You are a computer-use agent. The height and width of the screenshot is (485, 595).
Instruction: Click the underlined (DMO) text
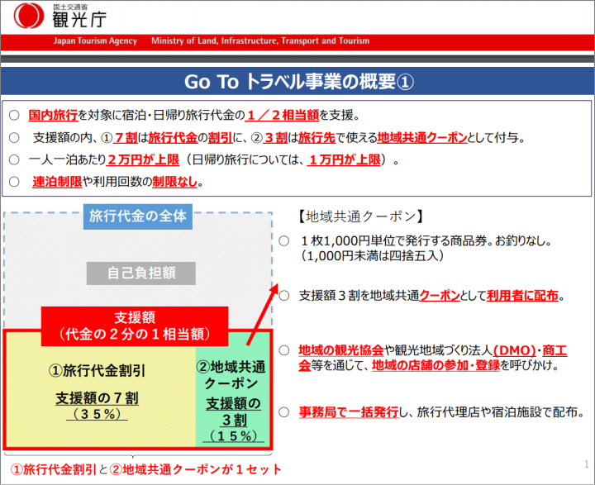pyautogui.click(x=513, y=350)
